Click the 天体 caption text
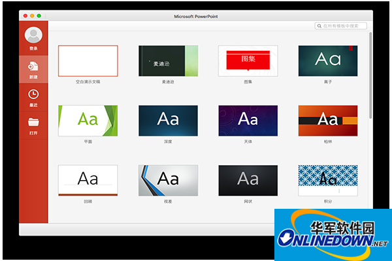This screenshot has height=261, width=392. pos(248,142)
